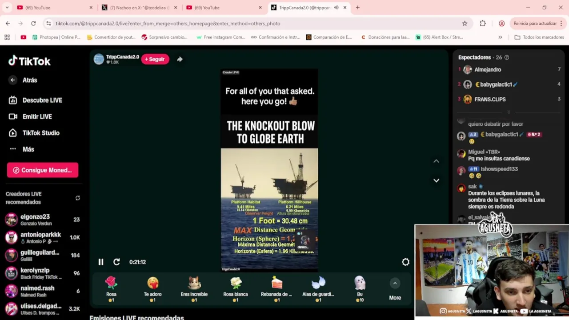Show more bookmarks with chevron

tap(500, 37)
